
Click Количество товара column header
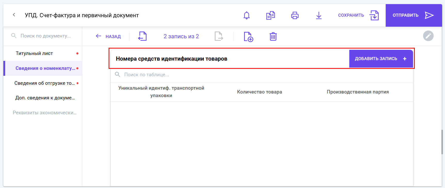point(260,92)
